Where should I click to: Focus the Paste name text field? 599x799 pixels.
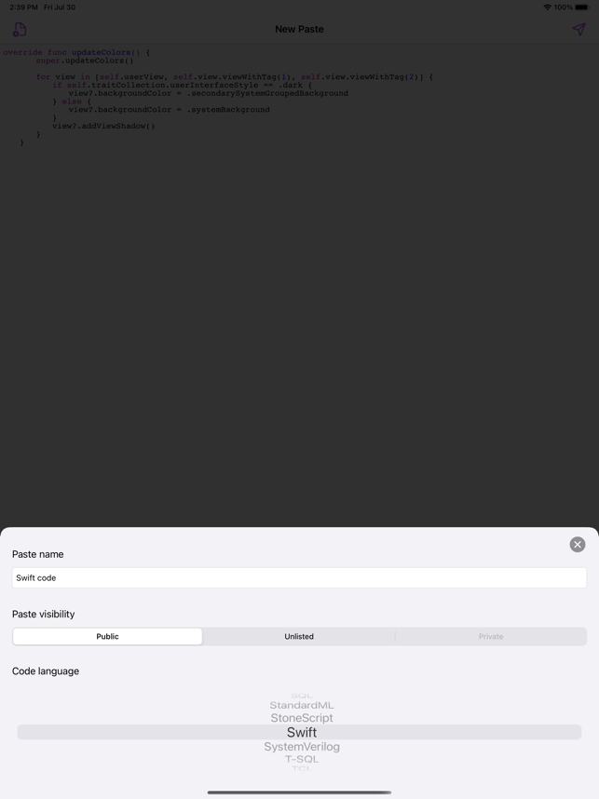pos(299,578)
